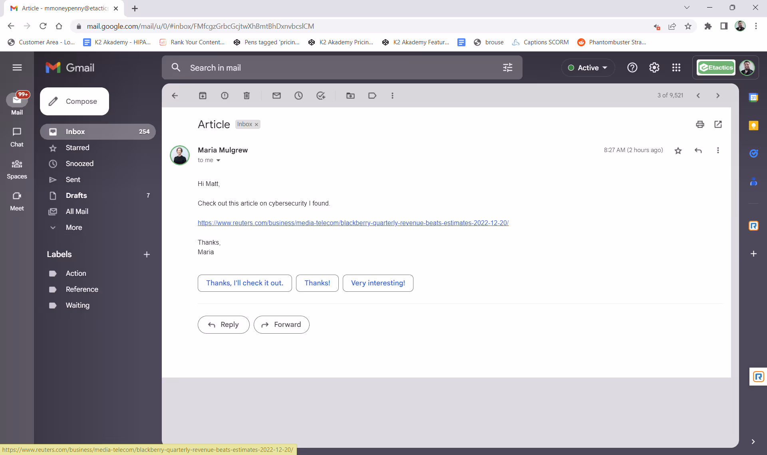Open email in a new window
This screenshot has height=455, width=767.
point(718,125)
